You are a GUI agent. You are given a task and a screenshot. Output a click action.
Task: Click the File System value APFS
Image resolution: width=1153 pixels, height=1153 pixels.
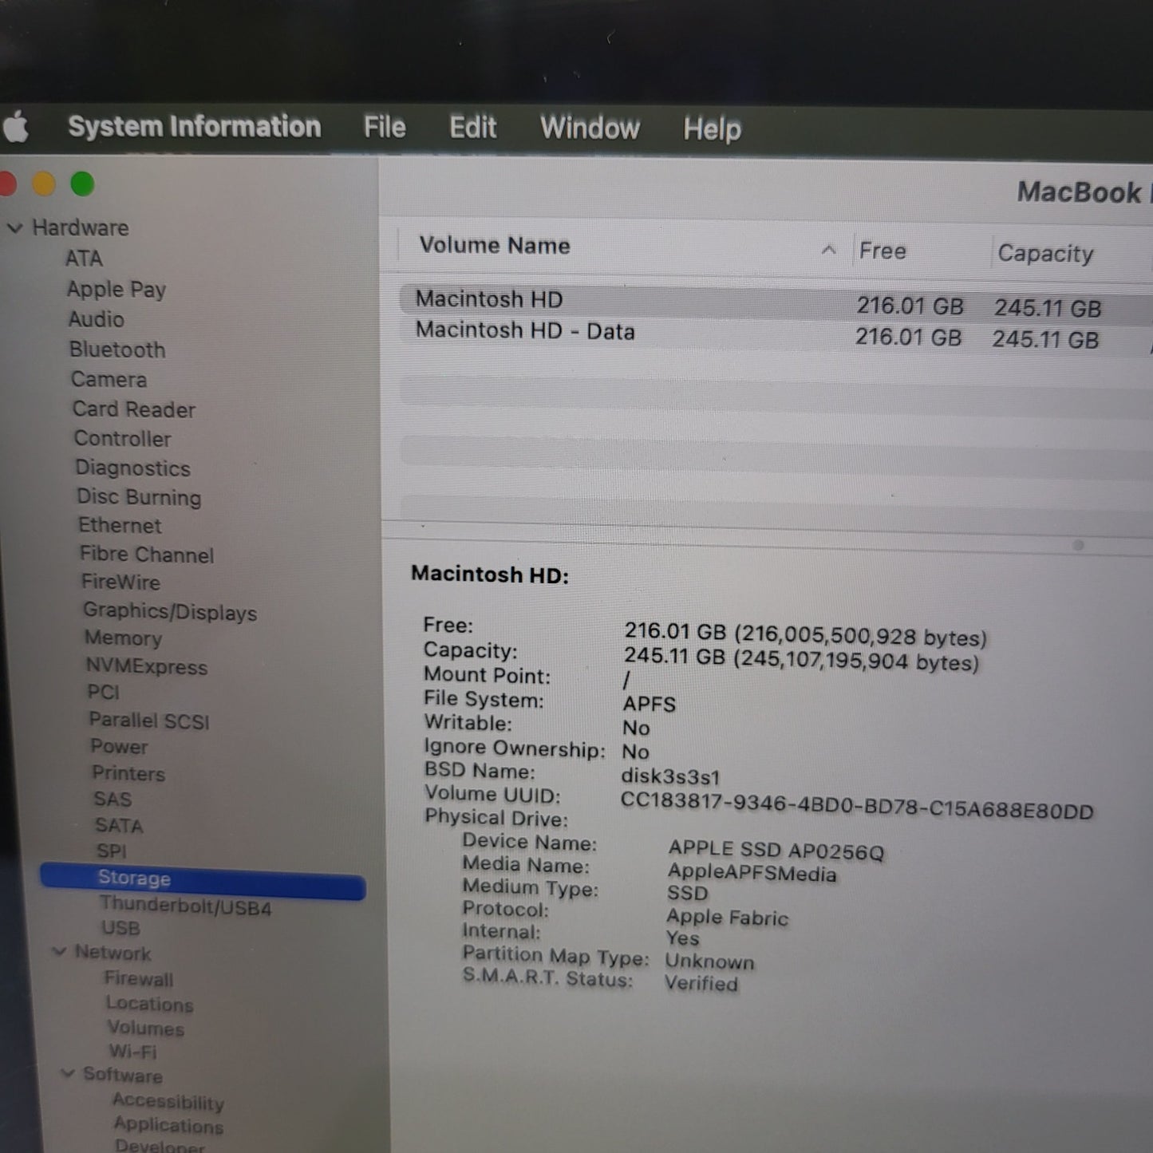(x=650, y=704)
